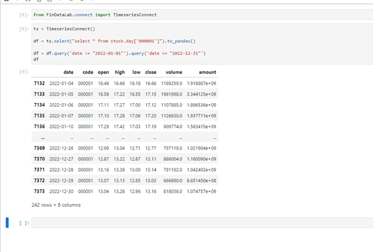Click the 'close' column header
This screenshot has height=252, width=373.
[151, 72]
